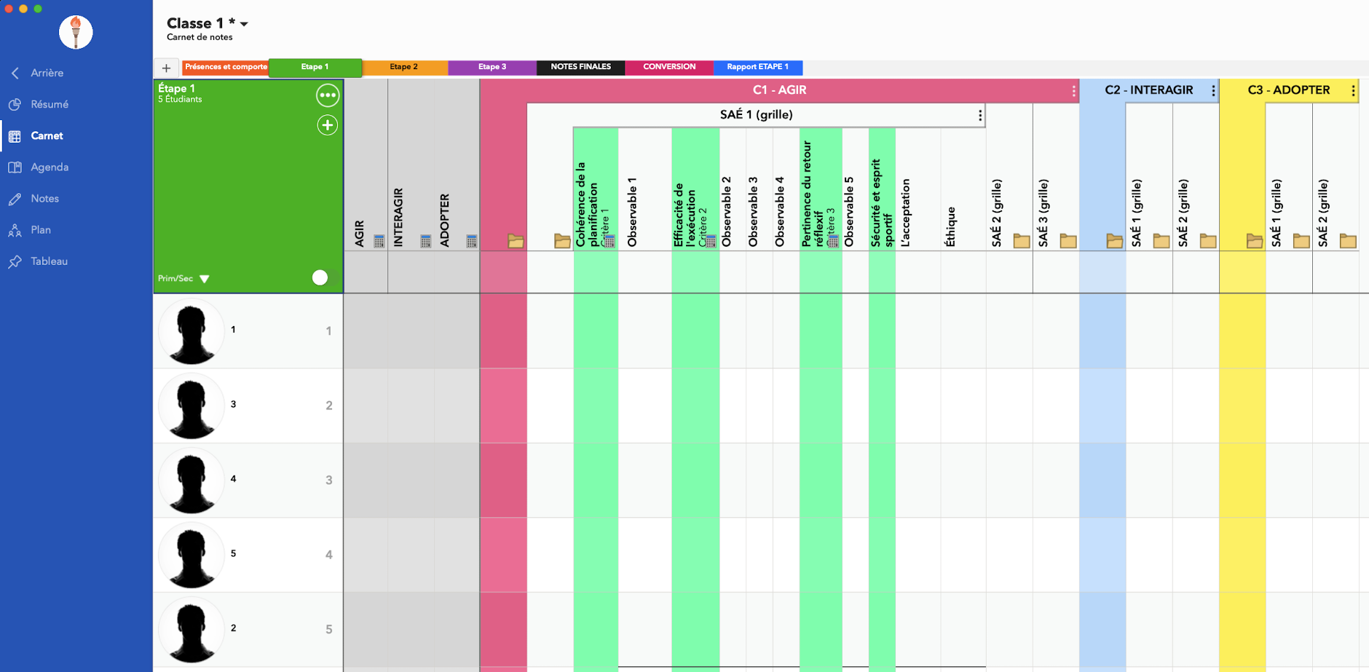
Task: Click the three-dots options button in Étape 1 header
Action: point(327,95)
